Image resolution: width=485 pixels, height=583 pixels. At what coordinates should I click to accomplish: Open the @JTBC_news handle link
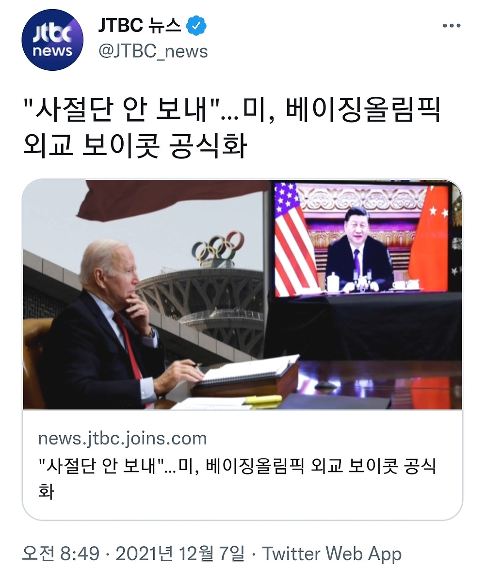click(x=153, y=51)
